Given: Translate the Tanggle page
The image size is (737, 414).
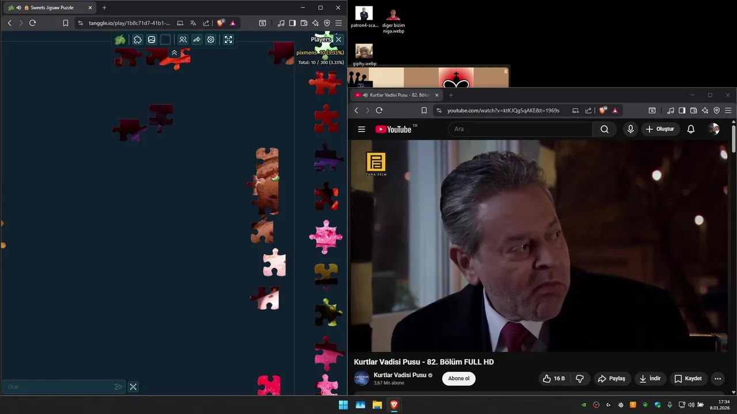Looking at the screenshot, I should click(193, 23).
